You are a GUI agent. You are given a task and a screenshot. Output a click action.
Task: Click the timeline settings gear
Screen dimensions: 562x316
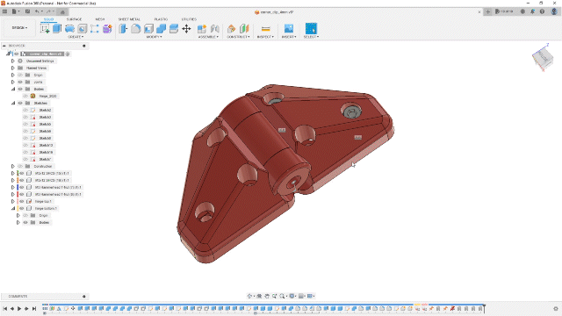(x=556, y=308)
